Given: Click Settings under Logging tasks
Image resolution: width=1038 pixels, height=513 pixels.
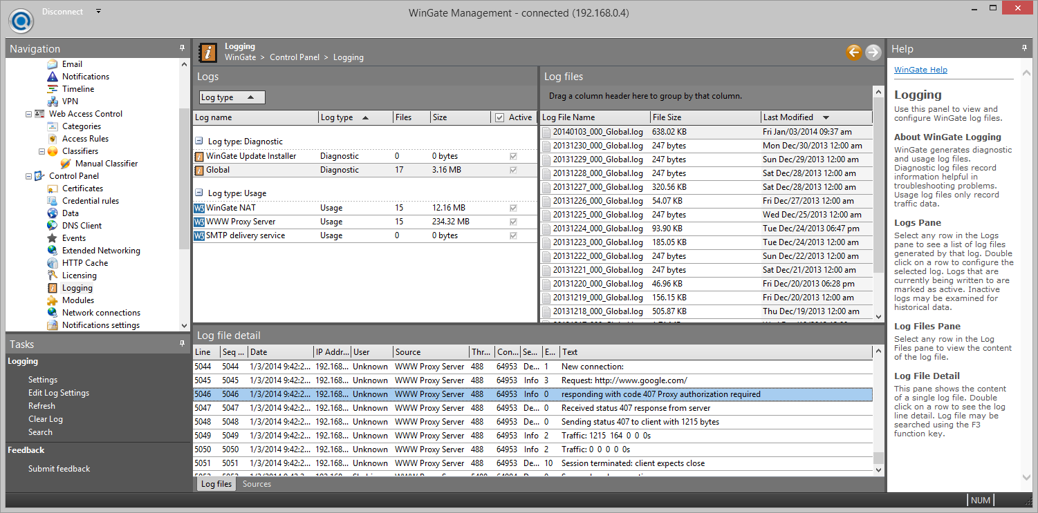Looking at the screenshot, I should [x=43, y=380].
